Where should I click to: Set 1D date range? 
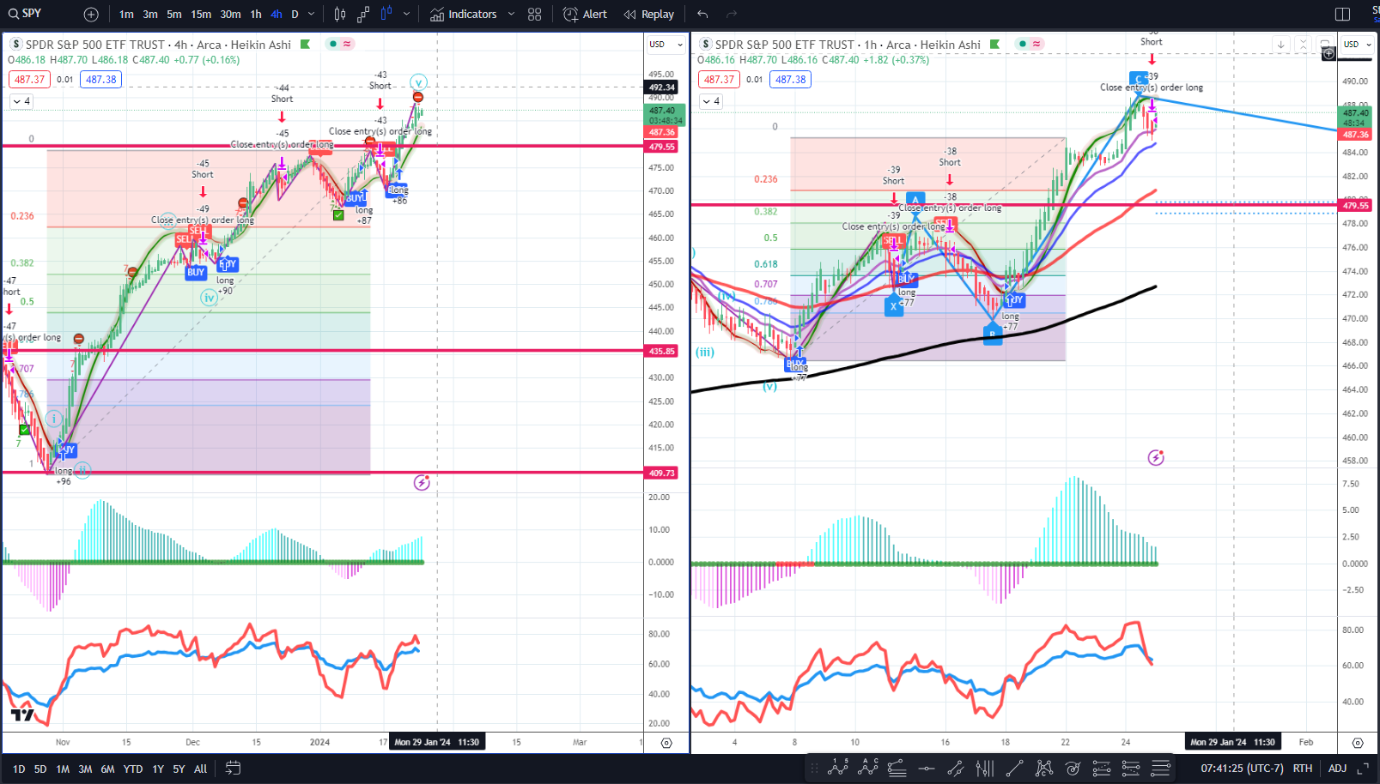[x=19, y=769]
